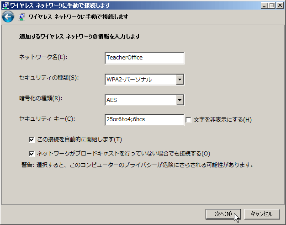Image resolution: width=286 pixels, height=225 pixels.
Task: Close the wizard with the X button
Action: pos(280,5)
